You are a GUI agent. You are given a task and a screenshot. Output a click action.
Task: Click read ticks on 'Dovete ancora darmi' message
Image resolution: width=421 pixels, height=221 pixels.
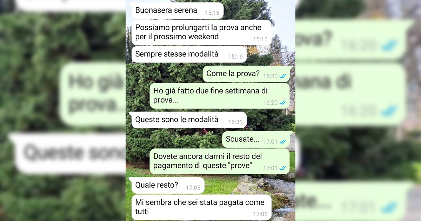283,168
